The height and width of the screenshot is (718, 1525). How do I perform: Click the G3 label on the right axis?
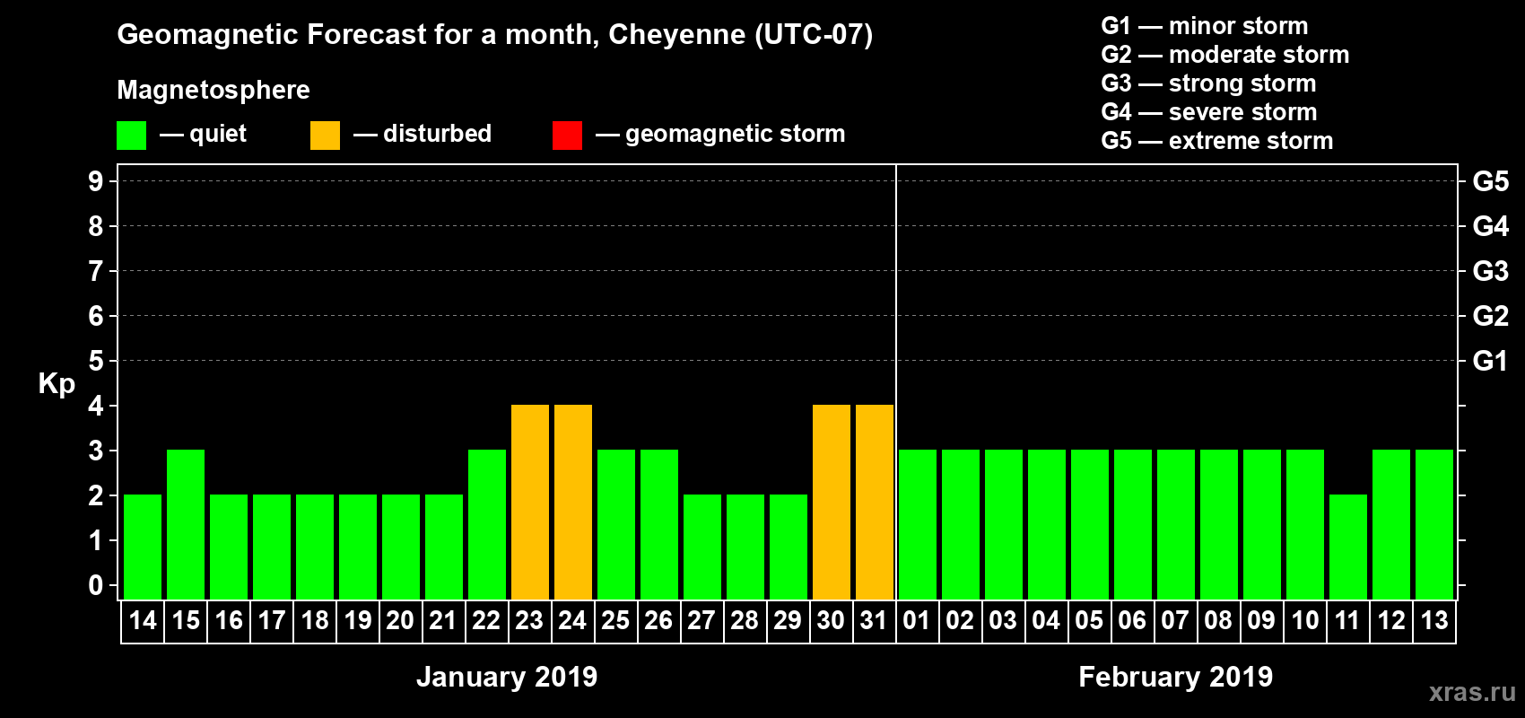pyautogui.click(x=1491, y=271)
